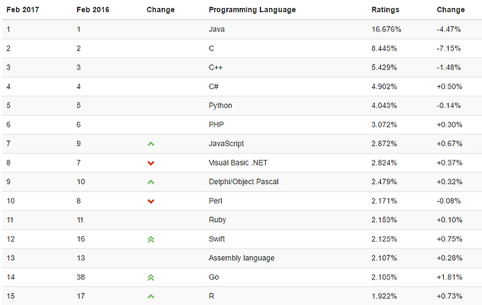Screen dimensions: 482x305
Task: Click the 4.043% rating value
Action: tap(384, 106)
